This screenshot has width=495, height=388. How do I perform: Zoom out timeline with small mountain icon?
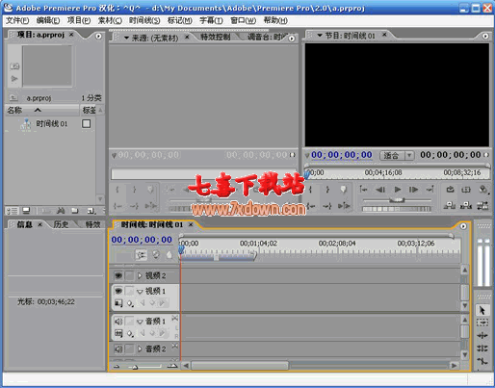click(117, 366)
